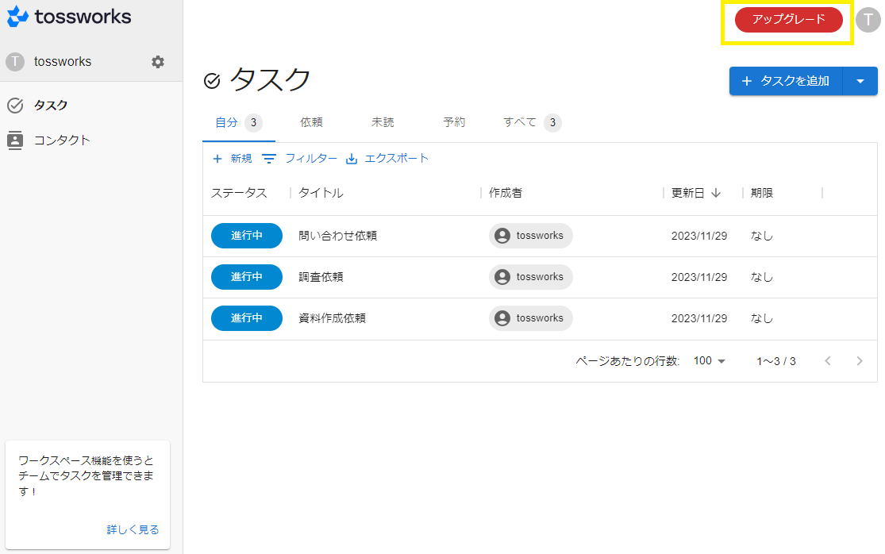Expand the タスクを追加 dropdown arrow

click(x=860, y=81)
